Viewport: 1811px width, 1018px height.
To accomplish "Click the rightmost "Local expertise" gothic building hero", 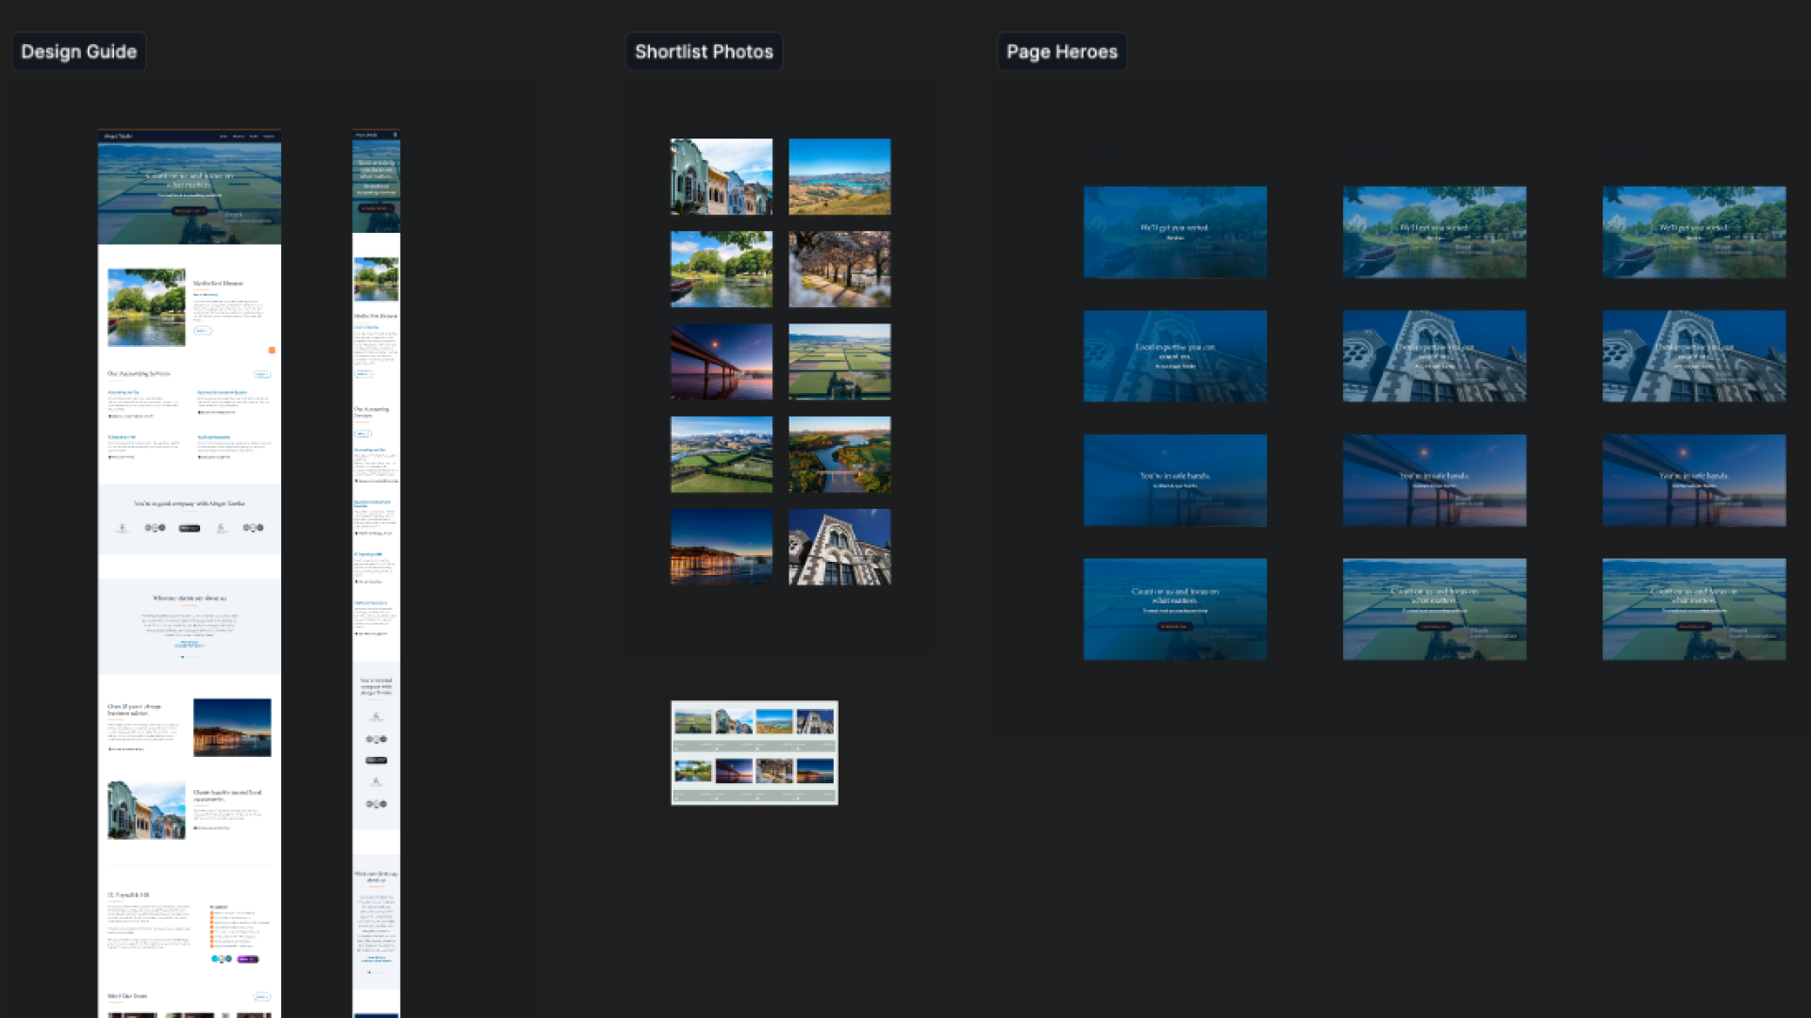I will pyautogui.click(x=1694, y=356).
